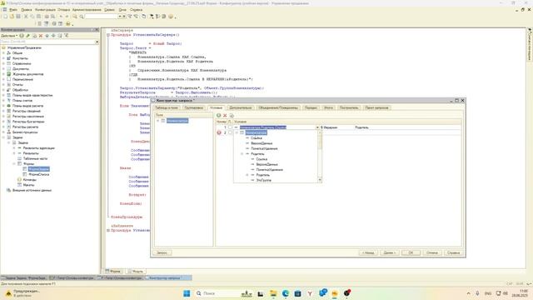Click the Отмена button in query builder

432,252
